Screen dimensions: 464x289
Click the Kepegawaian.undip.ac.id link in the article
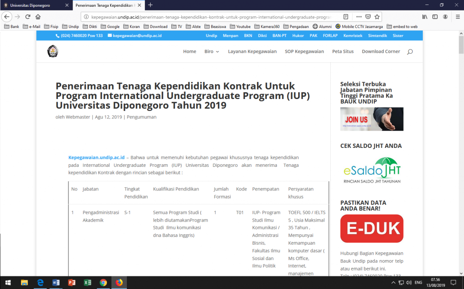point(96,157)
